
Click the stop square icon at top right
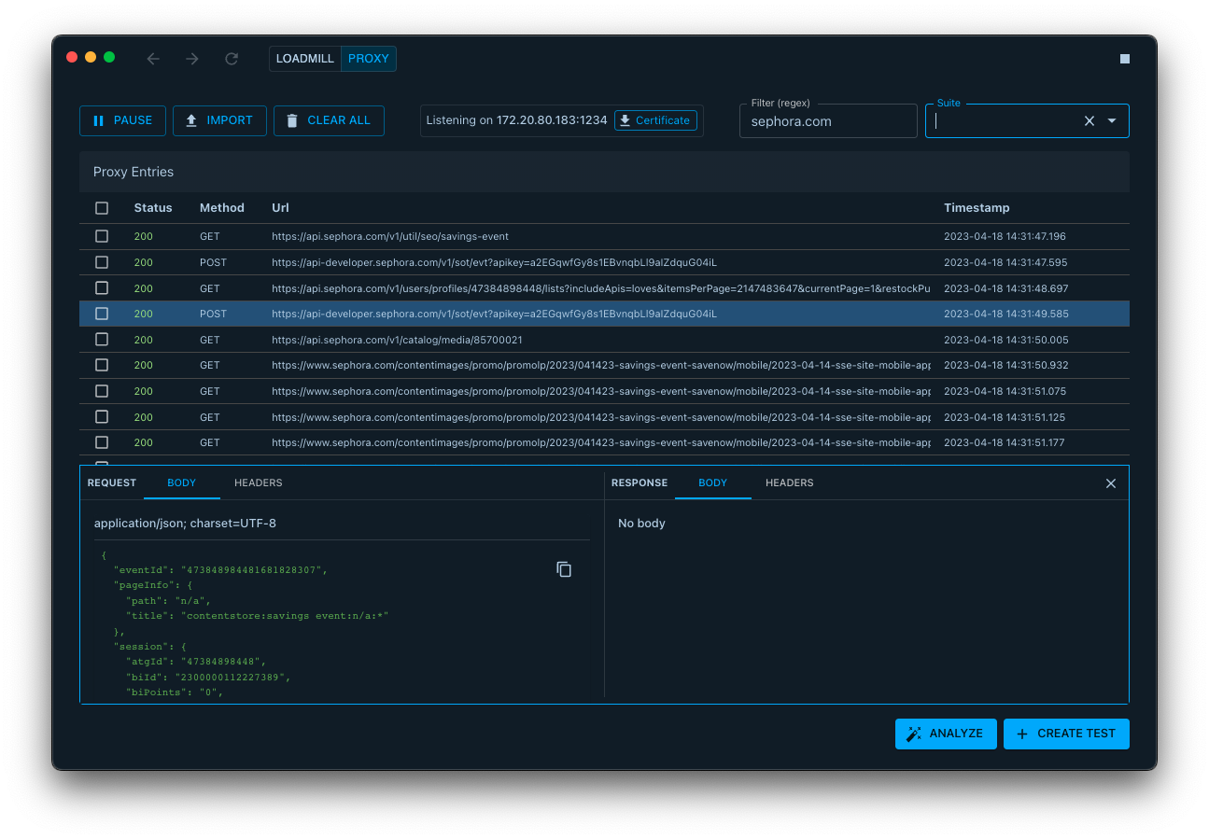tap(1124, 59)
